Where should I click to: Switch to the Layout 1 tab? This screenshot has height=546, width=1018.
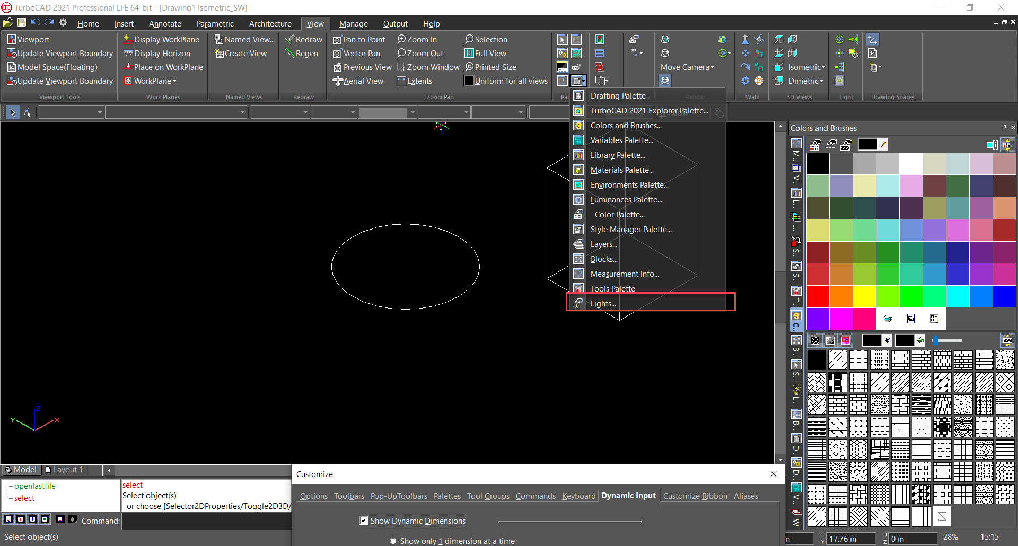[65, 470]
